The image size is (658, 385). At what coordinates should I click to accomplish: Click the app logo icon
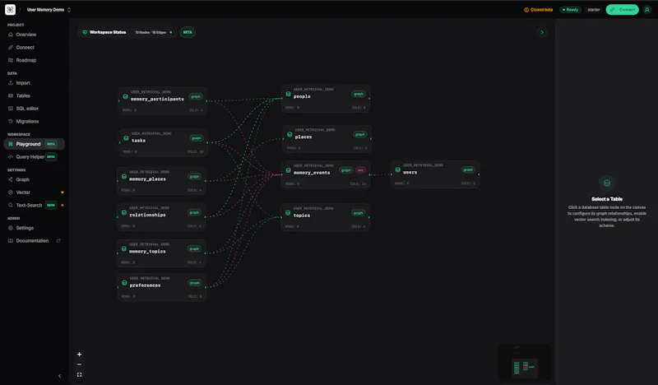[x=10, y=9]
